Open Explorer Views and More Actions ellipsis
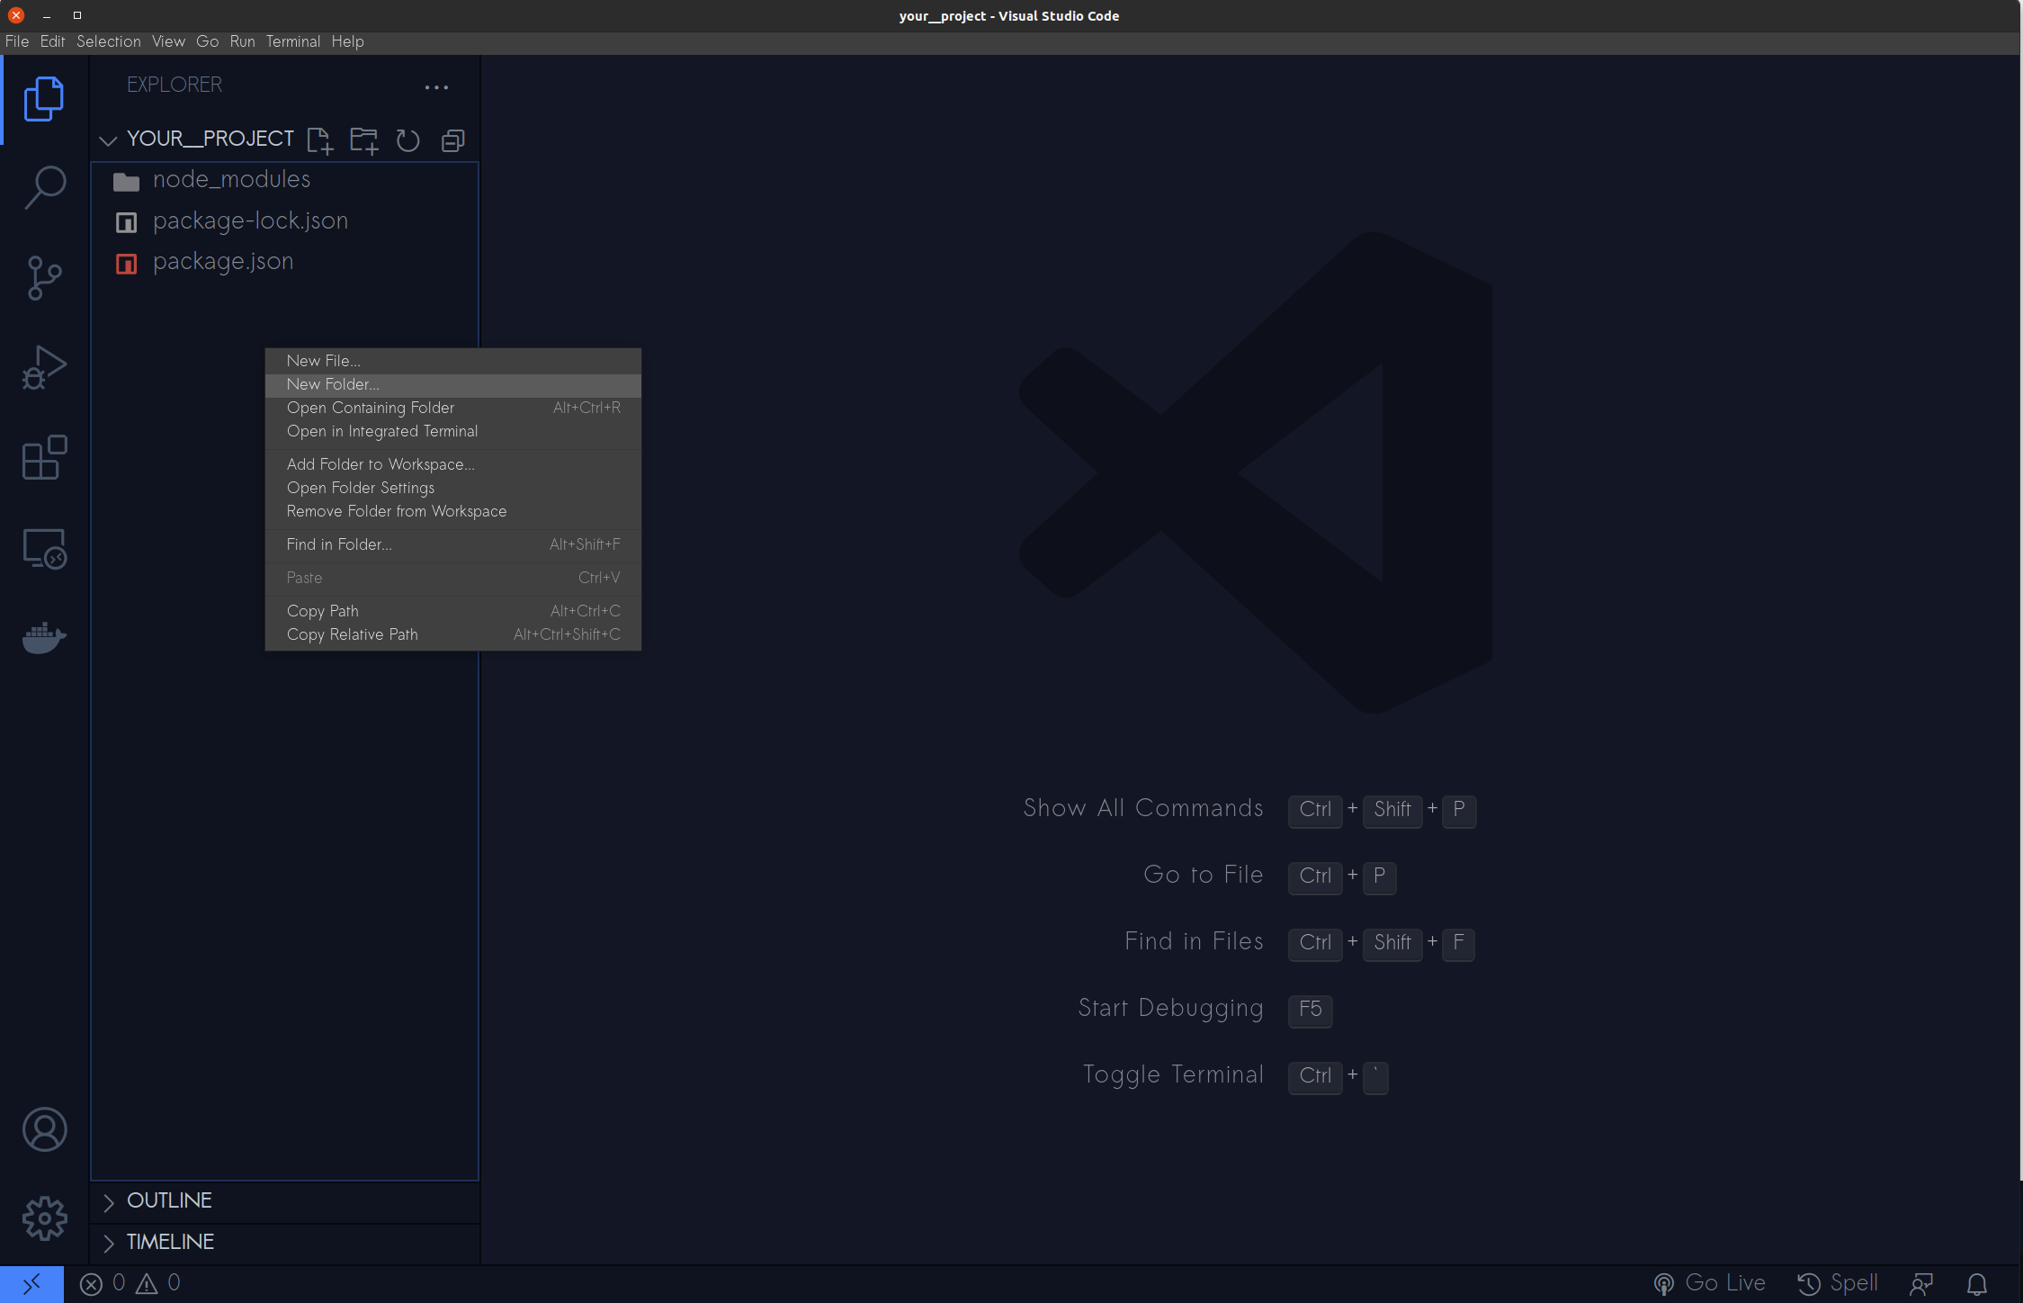This screenshot has height=1303, width=2023. click(436, 87)
